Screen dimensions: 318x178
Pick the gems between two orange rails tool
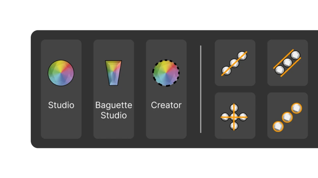pos(287,63)
